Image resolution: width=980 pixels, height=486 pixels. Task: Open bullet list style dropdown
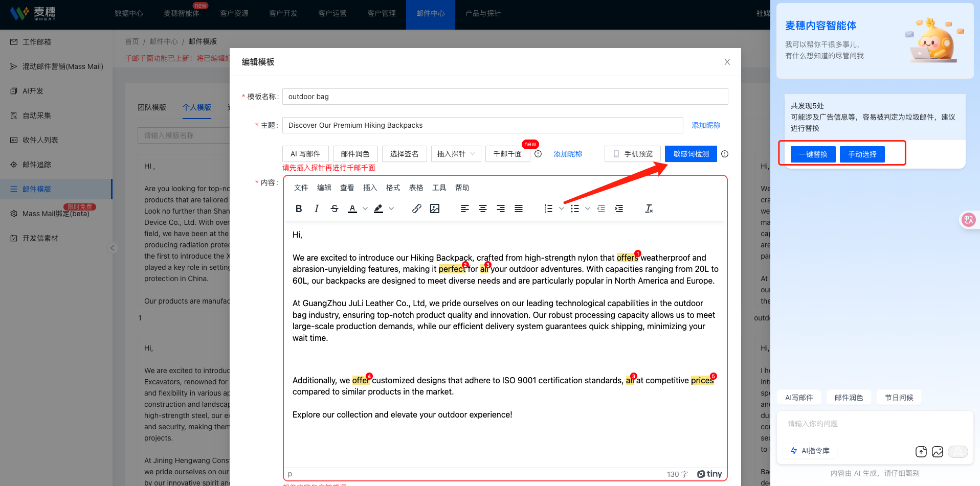point(588,209)
